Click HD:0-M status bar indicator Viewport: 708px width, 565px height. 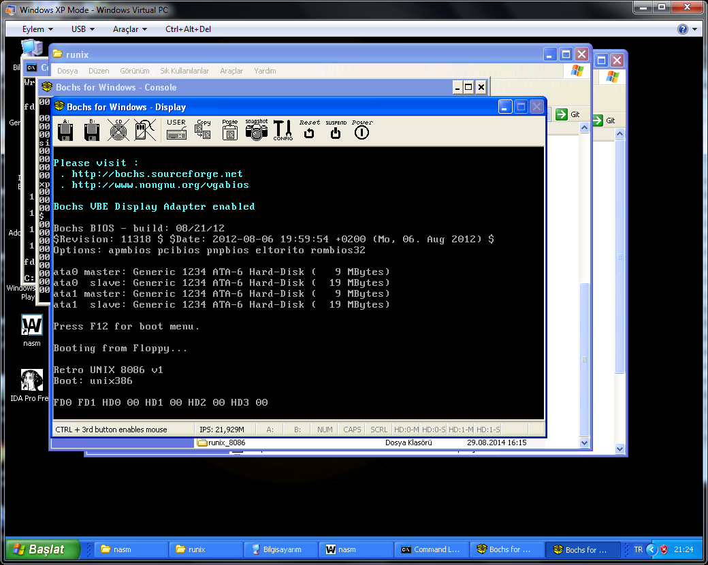(406, 430)
